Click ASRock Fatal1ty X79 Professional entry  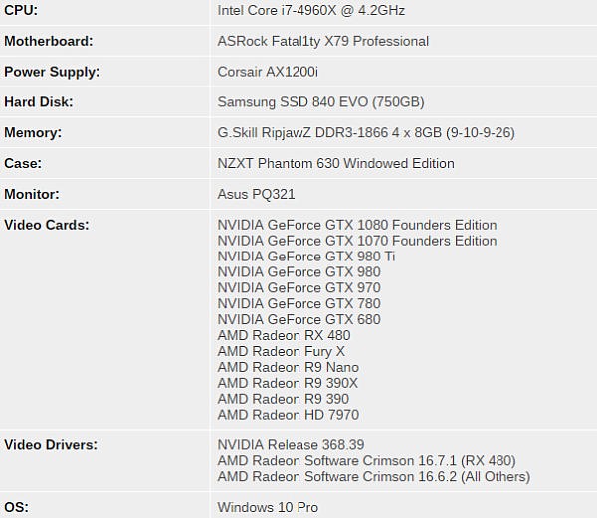322,41
